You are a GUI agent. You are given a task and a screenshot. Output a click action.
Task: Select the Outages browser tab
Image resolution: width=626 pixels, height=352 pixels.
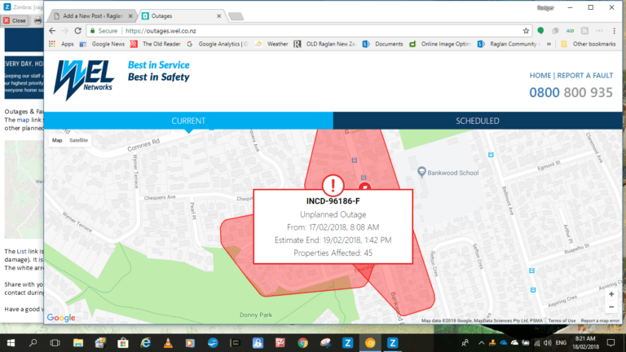[178, 16]
